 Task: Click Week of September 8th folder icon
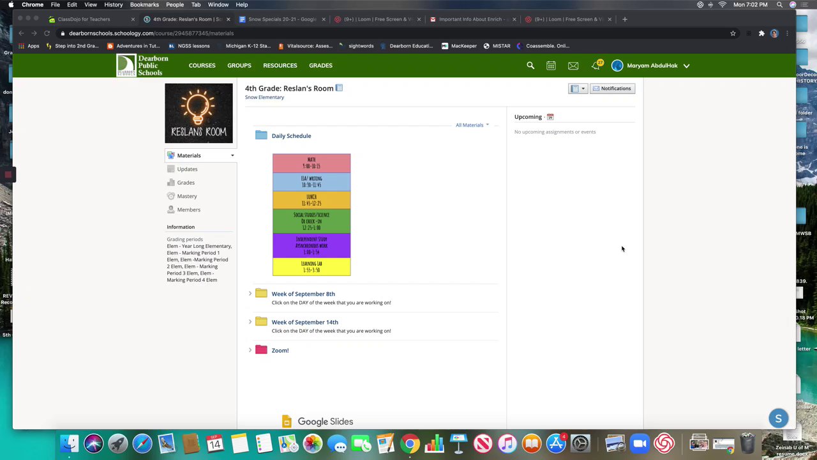[x=261, y=293]
